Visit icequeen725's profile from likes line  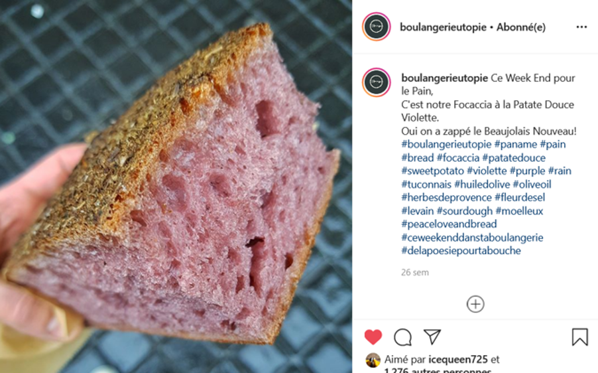pyautogui.click(x=458, y=360)
